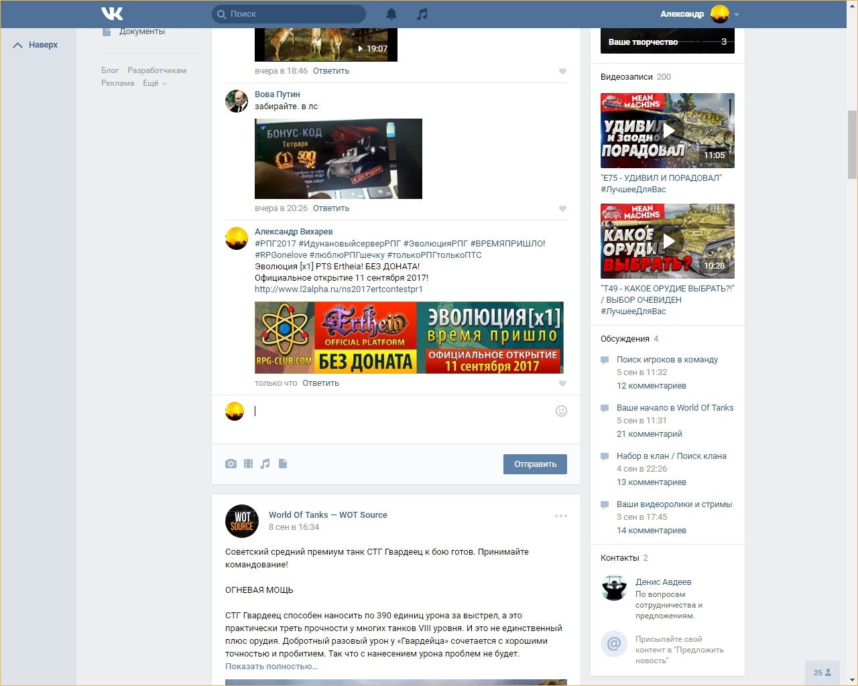Open hashtag #RPGonelove
This screenshot has height=686, width=858.
281,255
